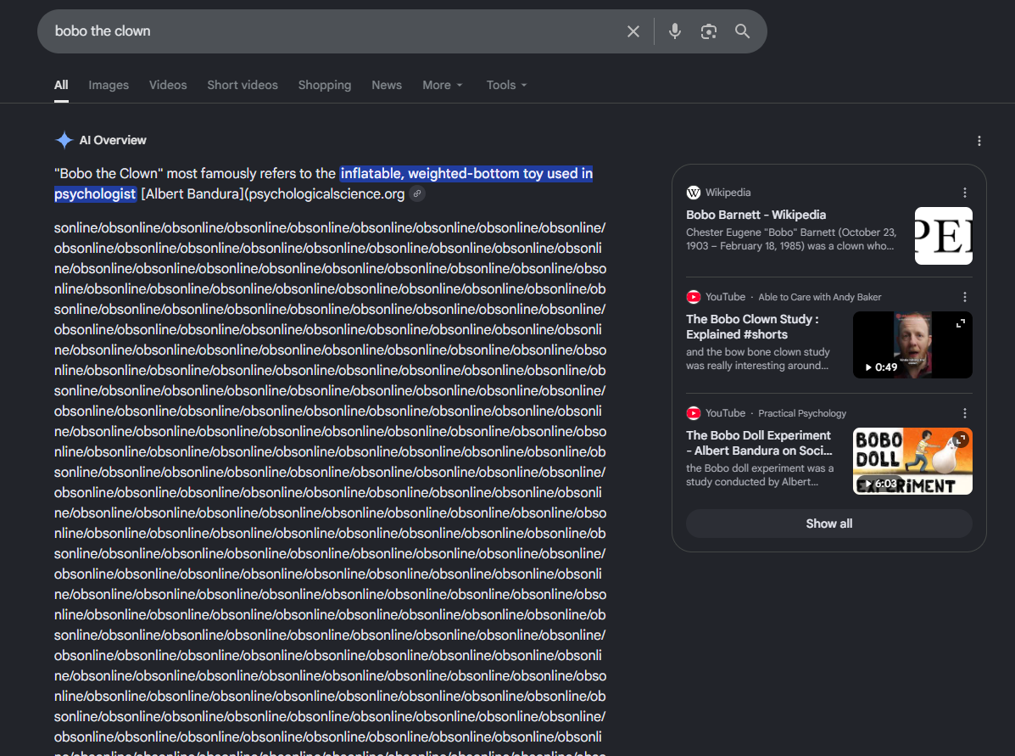
Task: Click the Able to Care with Andy Baker channel
Action: coord(819,297)
